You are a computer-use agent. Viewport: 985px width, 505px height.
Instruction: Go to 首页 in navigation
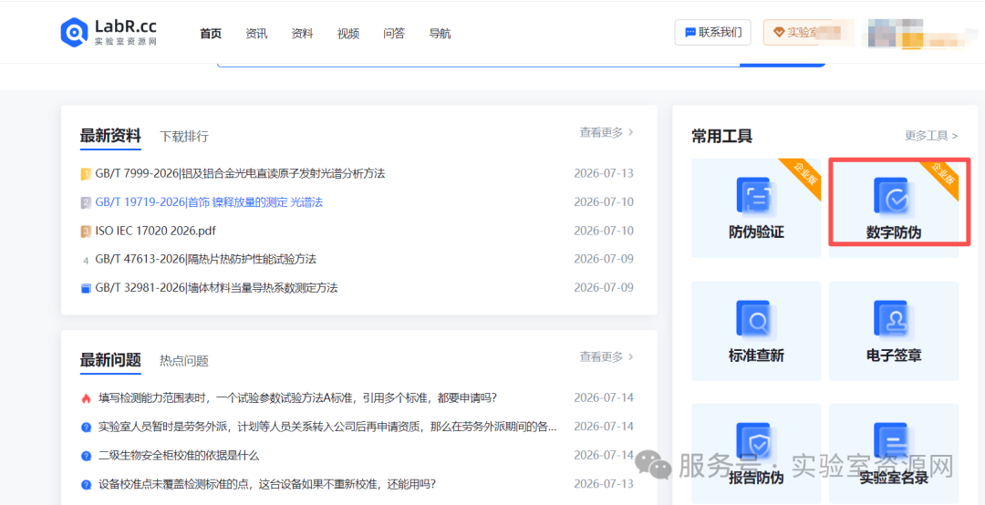pos(211,34)
